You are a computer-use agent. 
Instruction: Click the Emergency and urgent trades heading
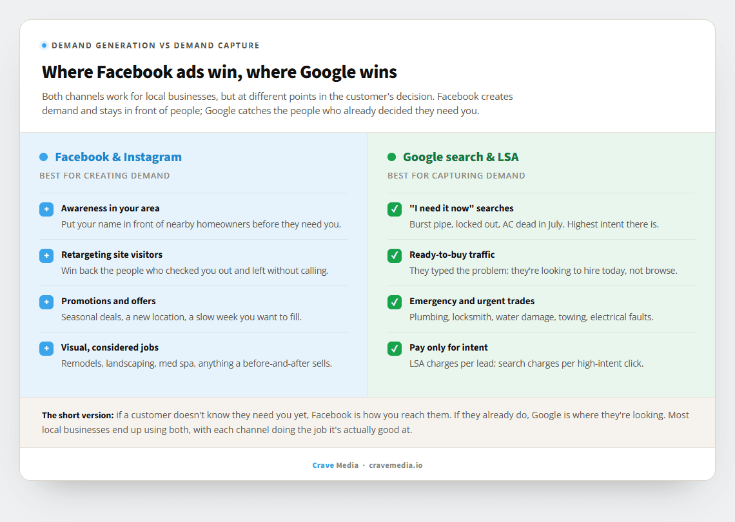tap(472, 302)
